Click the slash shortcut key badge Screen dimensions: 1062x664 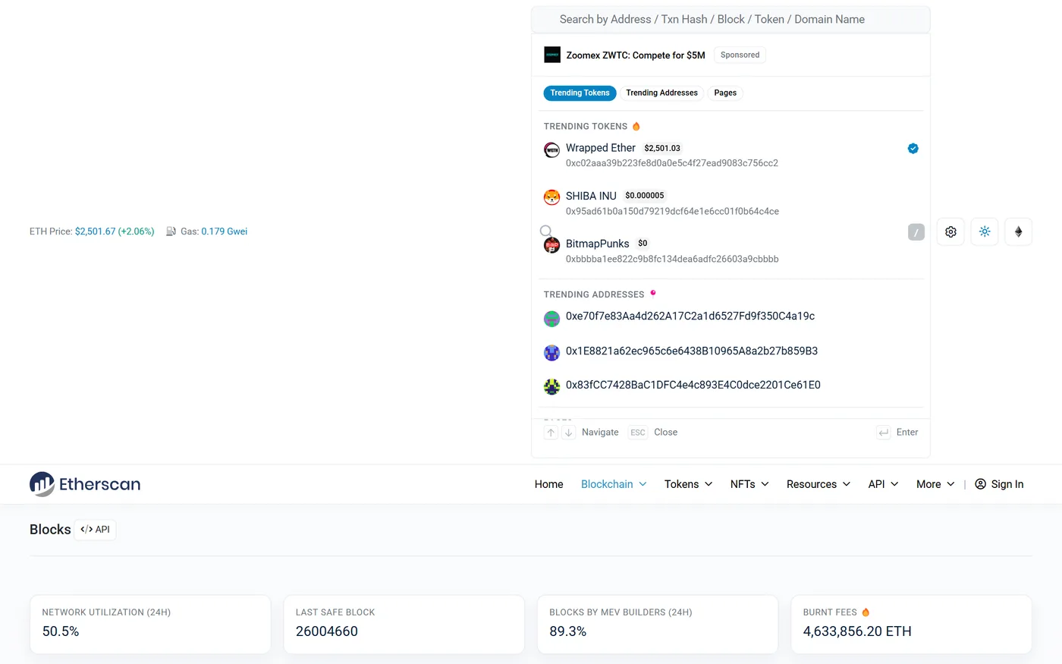tap(916, 232)
